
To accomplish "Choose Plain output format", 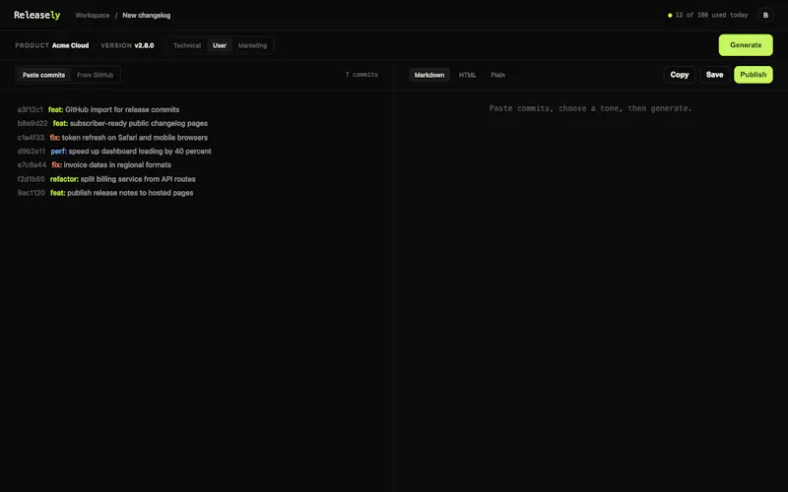I will coord(497,75).
